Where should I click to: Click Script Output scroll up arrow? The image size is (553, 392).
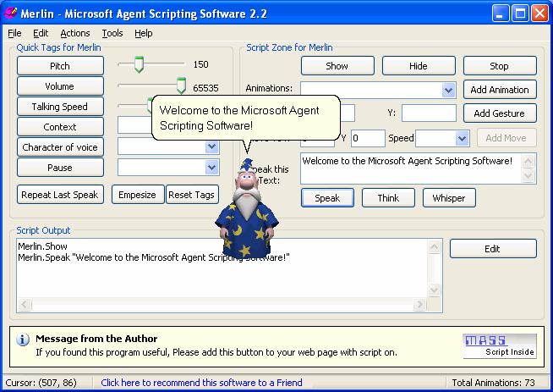click(x=434, y=247)
